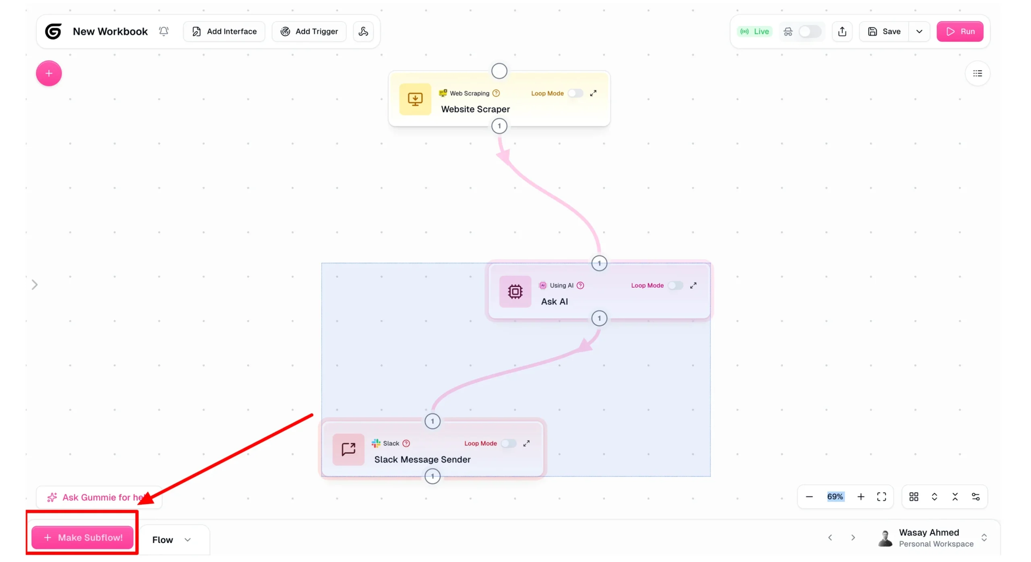The image size is (1031, 562).
Task: Expand the left sidebar chevron
Action: (35, 285)
